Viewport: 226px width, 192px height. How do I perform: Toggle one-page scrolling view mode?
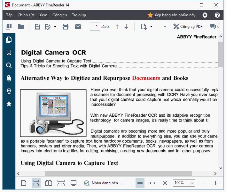click(x=36, y=183)
